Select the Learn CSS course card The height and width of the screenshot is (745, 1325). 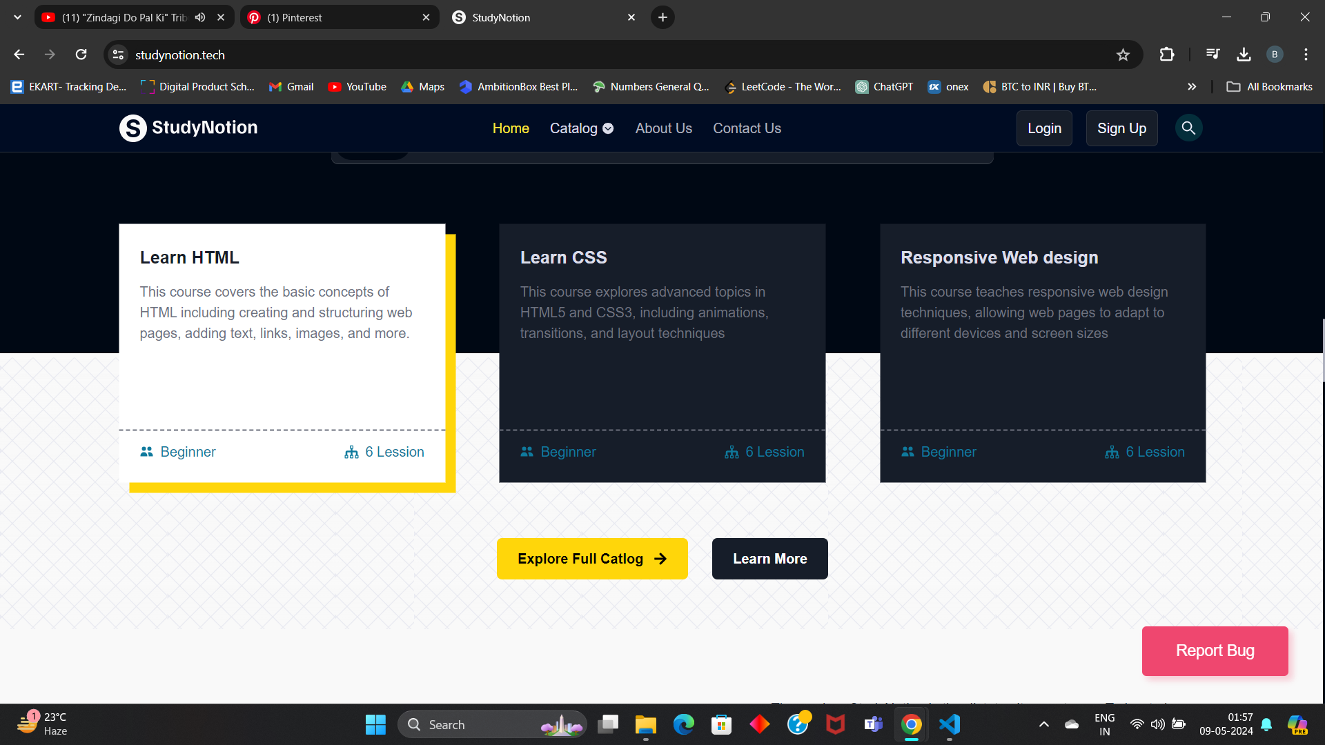pyautogui.click(x=662, y=352)
